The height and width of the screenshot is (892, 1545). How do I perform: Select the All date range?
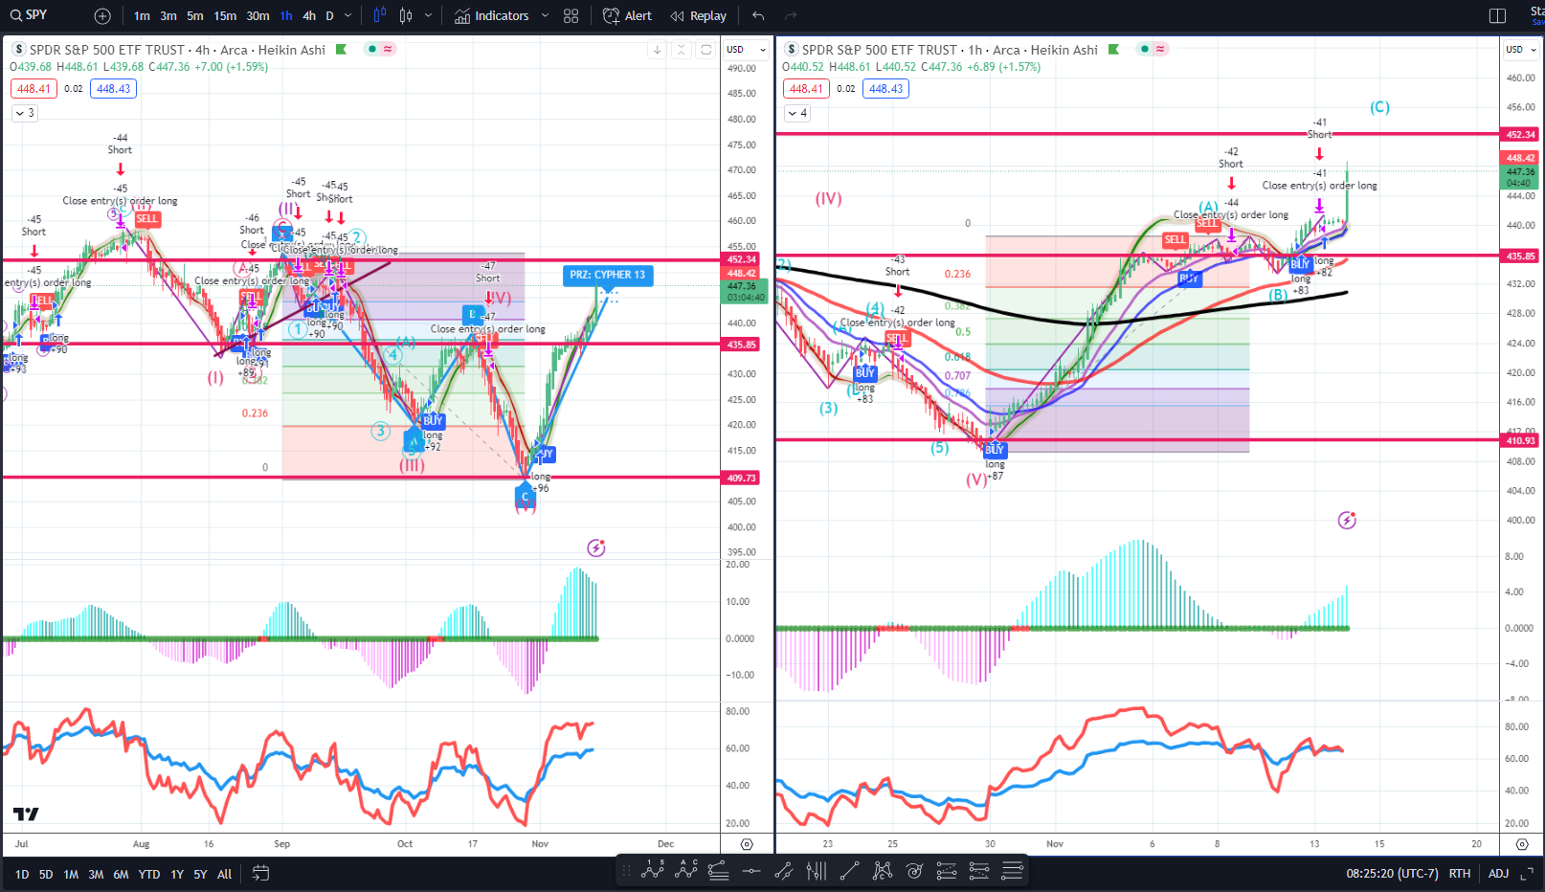(x=224, y=875)
